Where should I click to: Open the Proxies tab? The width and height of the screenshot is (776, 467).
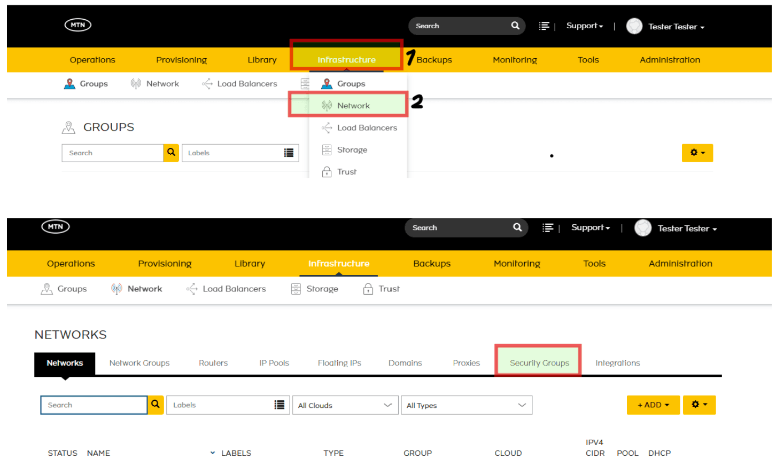[467, 363]
